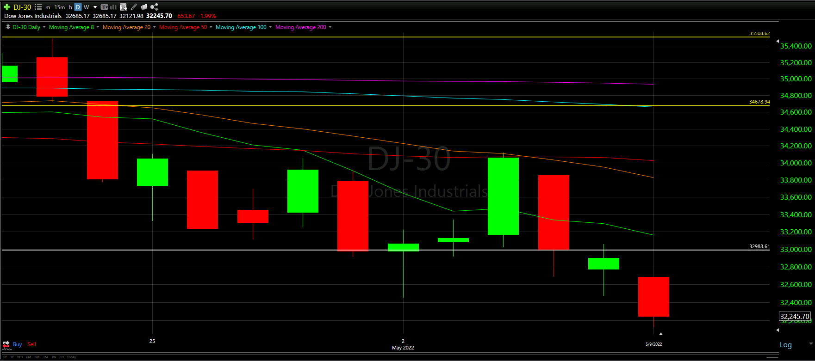This screenshot has height=361, width=815.
Task: Switch to minute timeframe 'm'
Action: click(48, 7)
